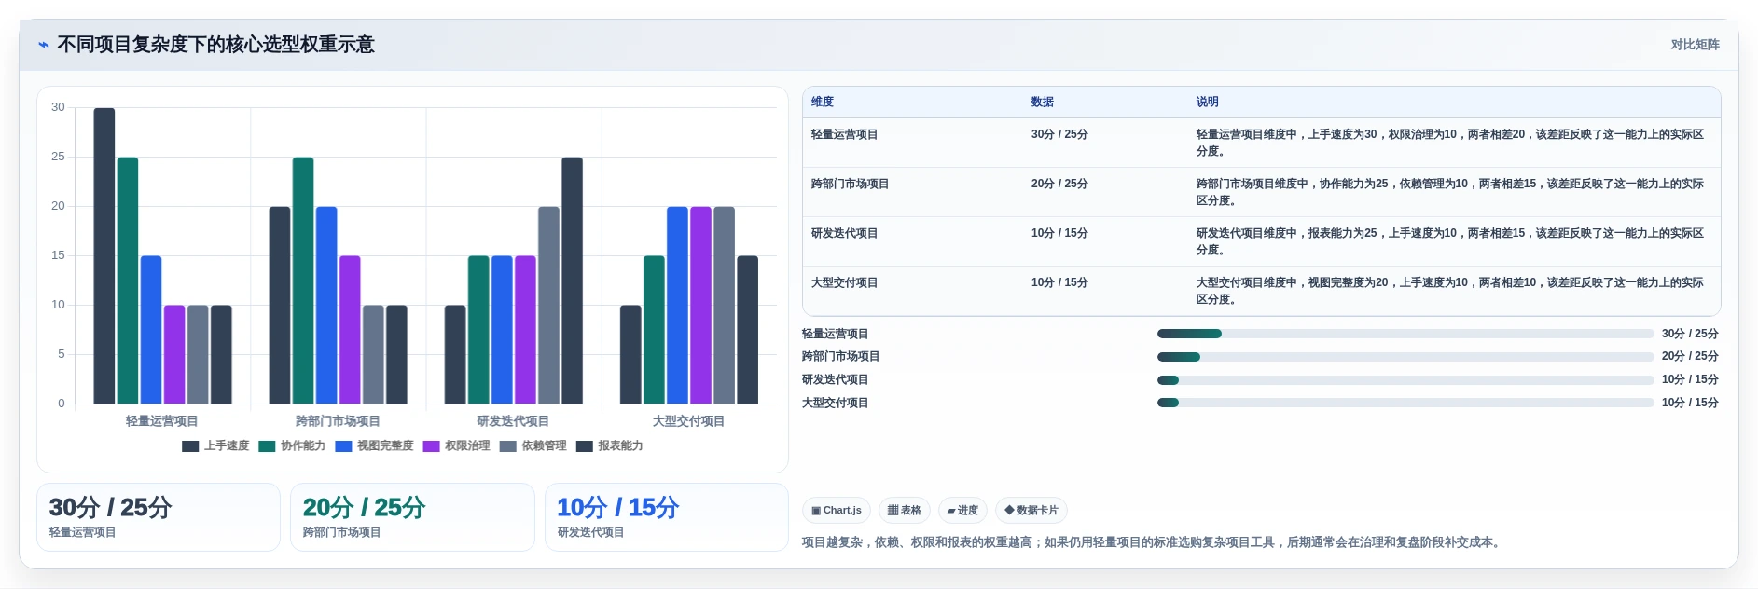The width and height of the screenshot is (1758, 589).
Task: Click the 大型交付项目 x-axis label
Action: coord(688,421)
